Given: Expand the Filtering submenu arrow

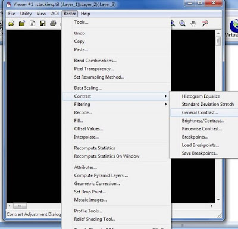Looking at the screenshot, I should coord(166,104).
